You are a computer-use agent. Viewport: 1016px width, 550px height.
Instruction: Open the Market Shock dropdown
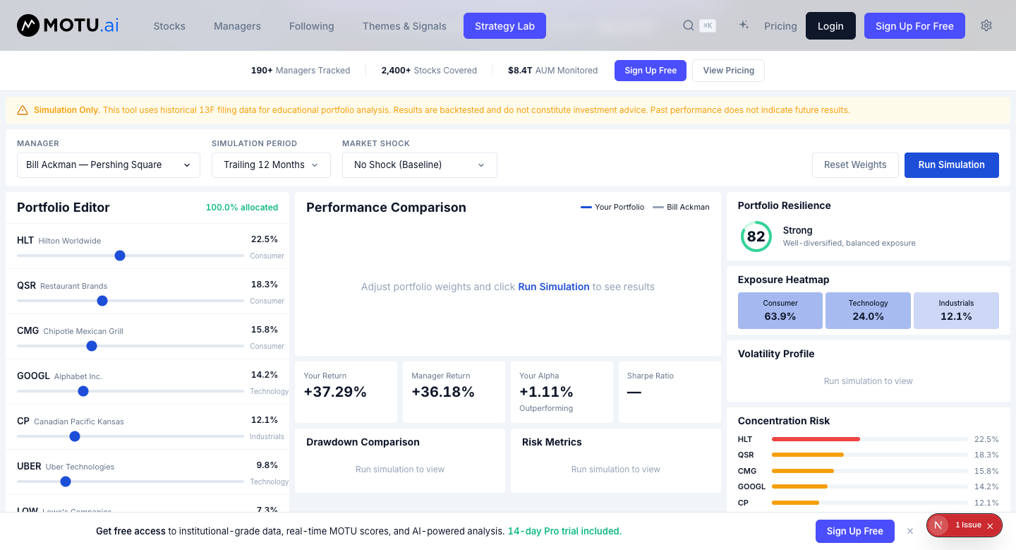pyautogui.click(x=420, y=165)
